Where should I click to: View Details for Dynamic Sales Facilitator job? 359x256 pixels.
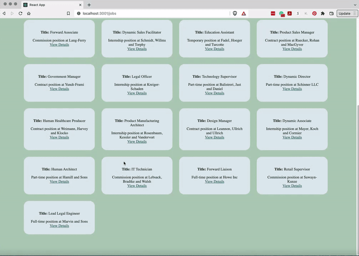(137, 49)
